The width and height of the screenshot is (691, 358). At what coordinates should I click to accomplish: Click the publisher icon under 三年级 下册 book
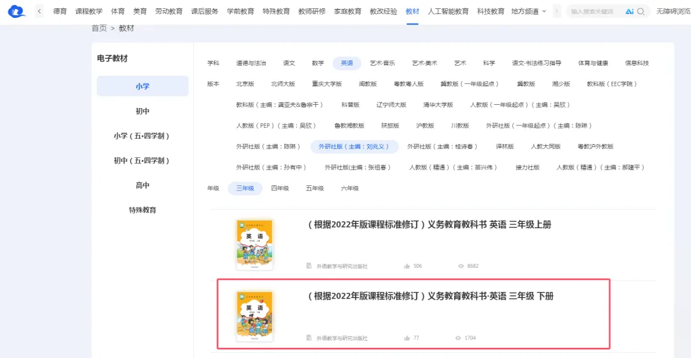[x=309, y=338]
